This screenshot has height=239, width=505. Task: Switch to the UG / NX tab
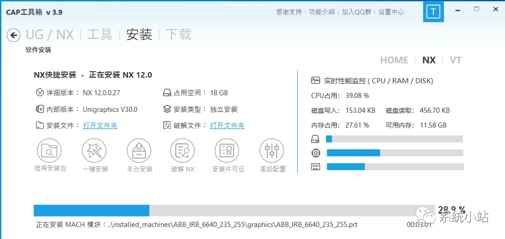(50, 35)
